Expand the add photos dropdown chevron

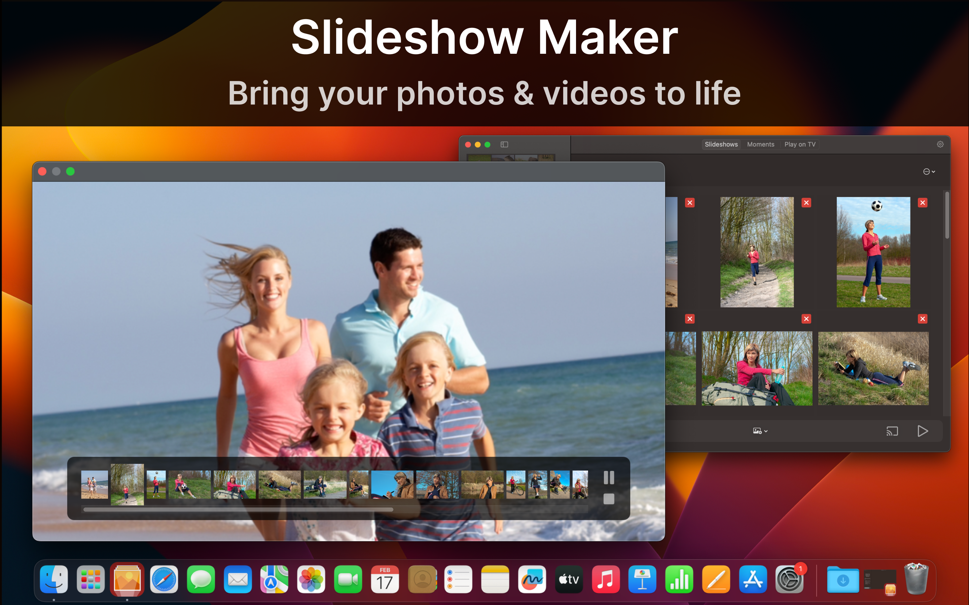(x=766, y=431)
